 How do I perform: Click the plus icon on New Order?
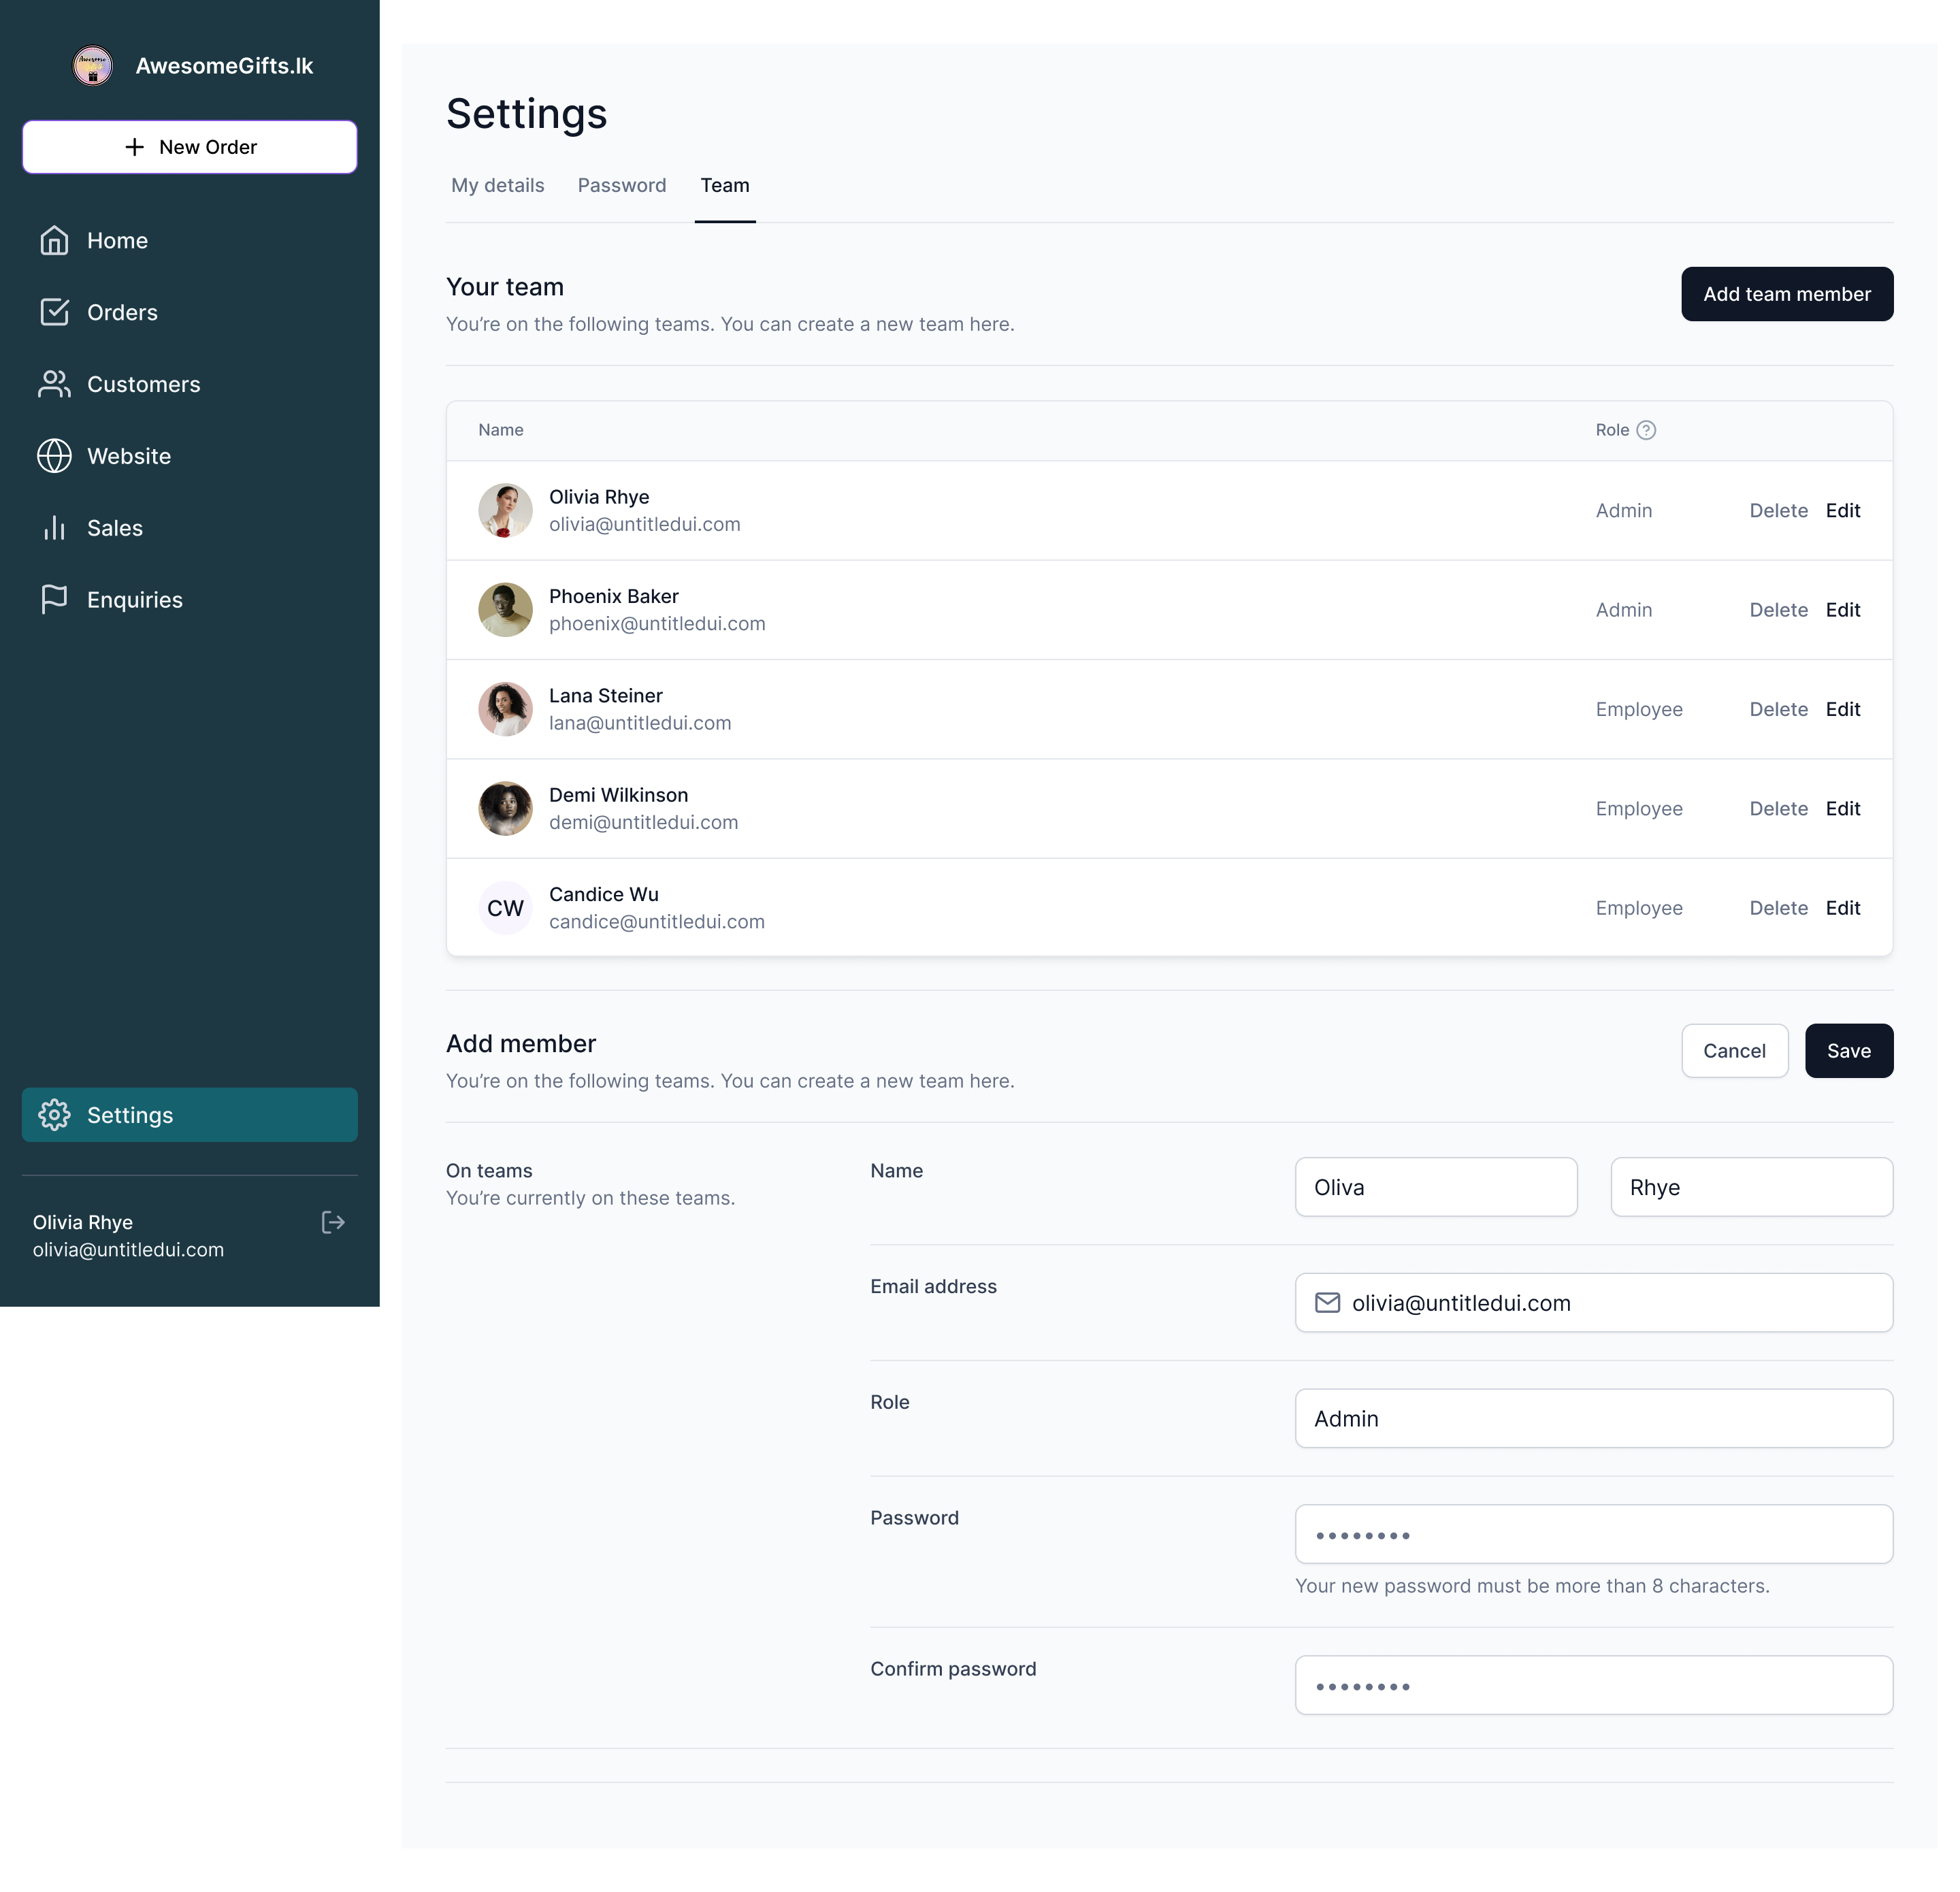coord(136,148)
